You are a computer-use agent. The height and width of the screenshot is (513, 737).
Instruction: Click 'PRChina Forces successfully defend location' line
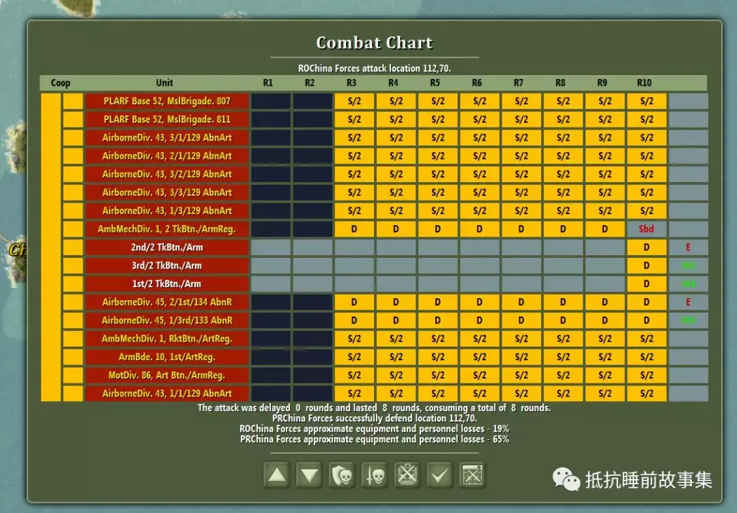(375, 418)
